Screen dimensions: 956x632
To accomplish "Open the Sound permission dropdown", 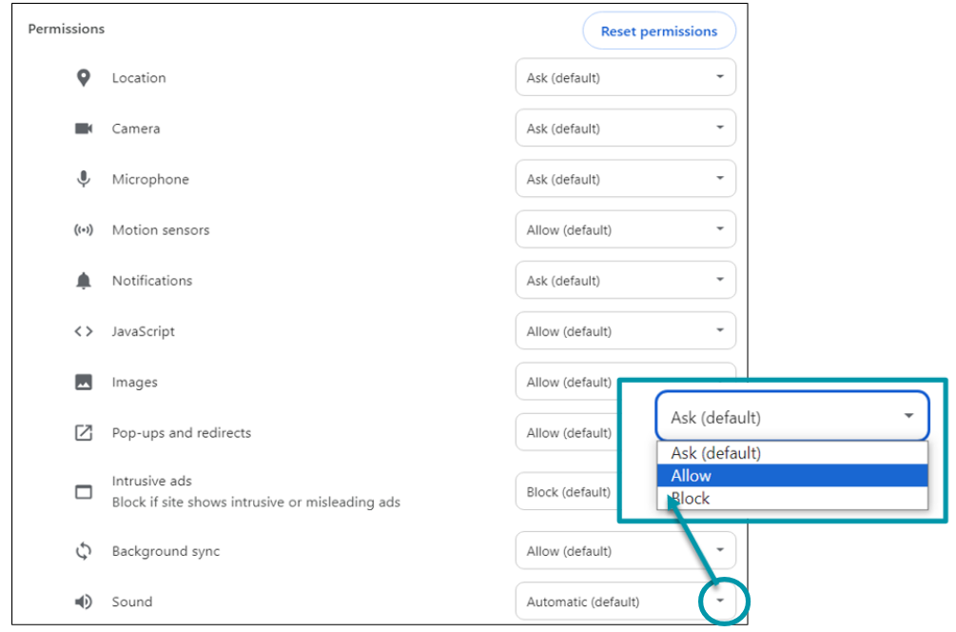I will (625, 602).
